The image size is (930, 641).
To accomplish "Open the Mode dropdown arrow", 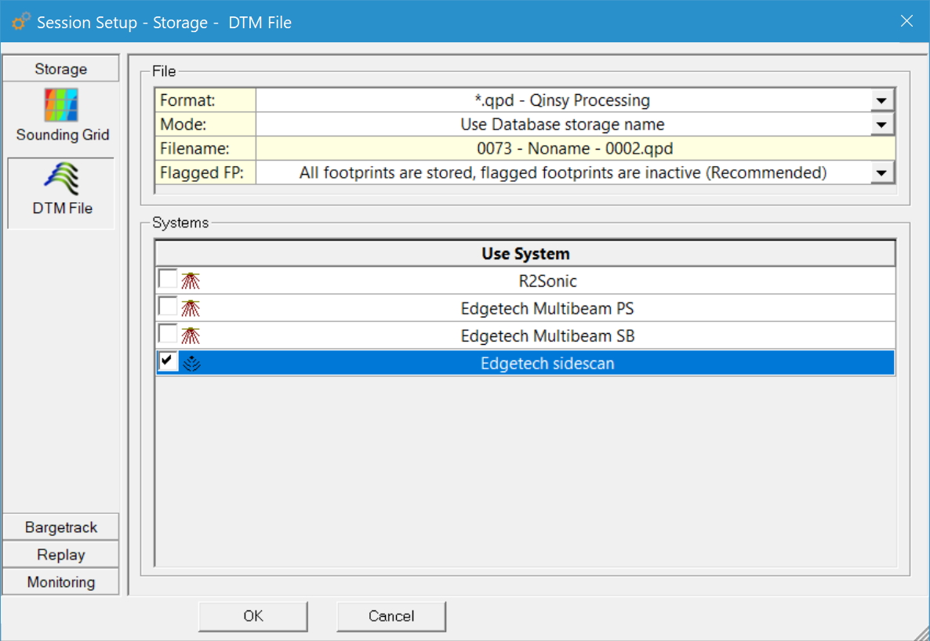I will 882,125.
